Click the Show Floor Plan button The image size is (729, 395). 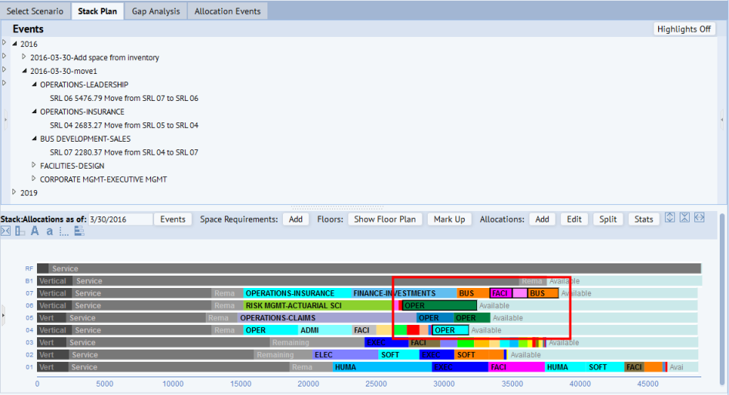point(385,219)
